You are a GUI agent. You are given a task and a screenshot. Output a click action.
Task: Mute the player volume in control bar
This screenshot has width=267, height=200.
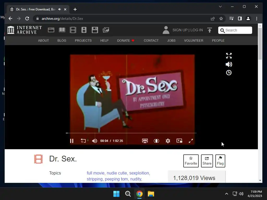(x=94, y=141)
